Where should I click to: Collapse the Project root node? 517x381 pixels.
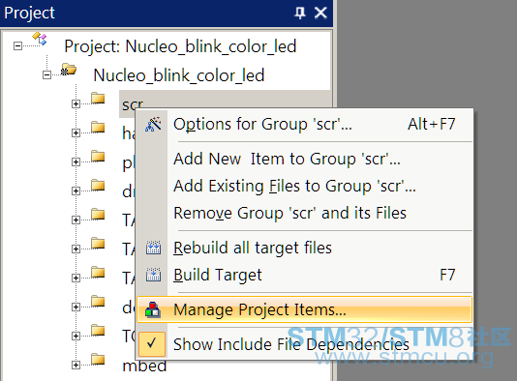[x=17, y=45]
